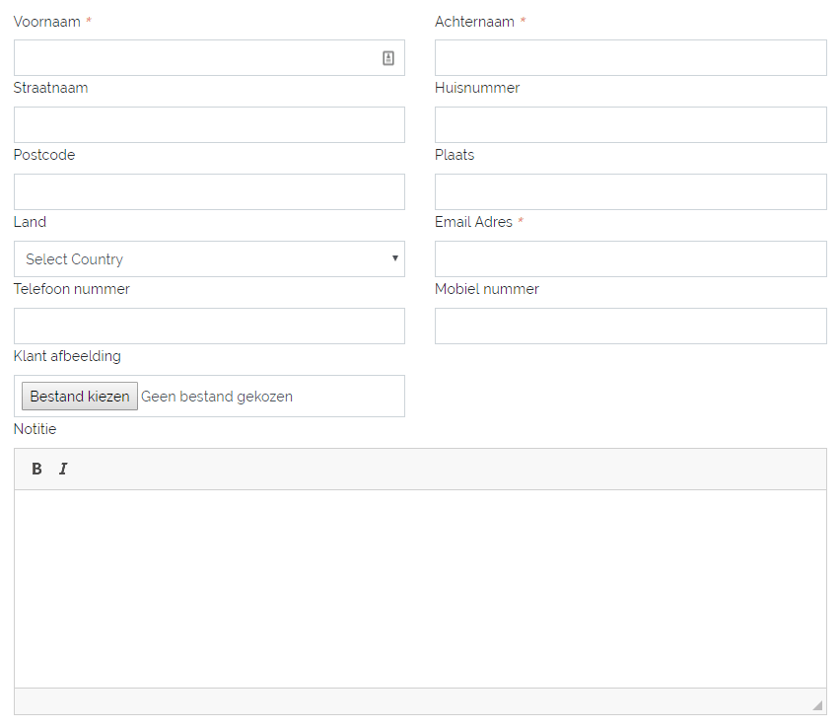Focus the Achternaam input field

pos(631,58)
